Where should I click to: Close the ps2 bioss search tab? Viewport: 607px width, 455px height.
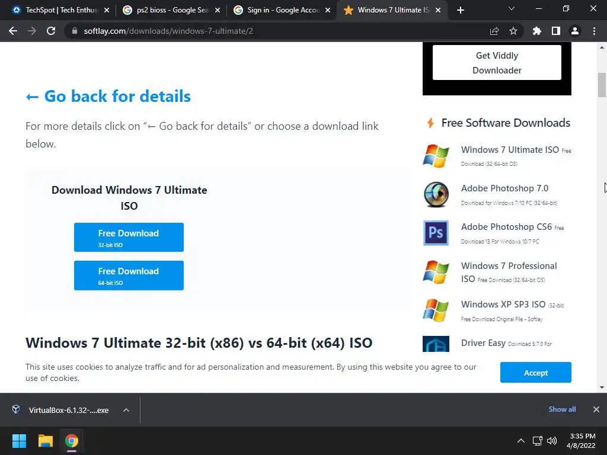218,10
